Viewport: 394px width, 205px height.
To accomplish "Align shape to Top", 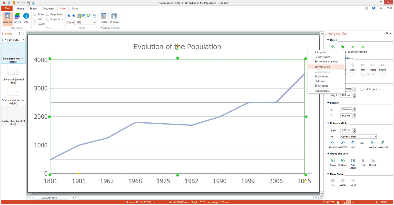I will tap(363, 67).
